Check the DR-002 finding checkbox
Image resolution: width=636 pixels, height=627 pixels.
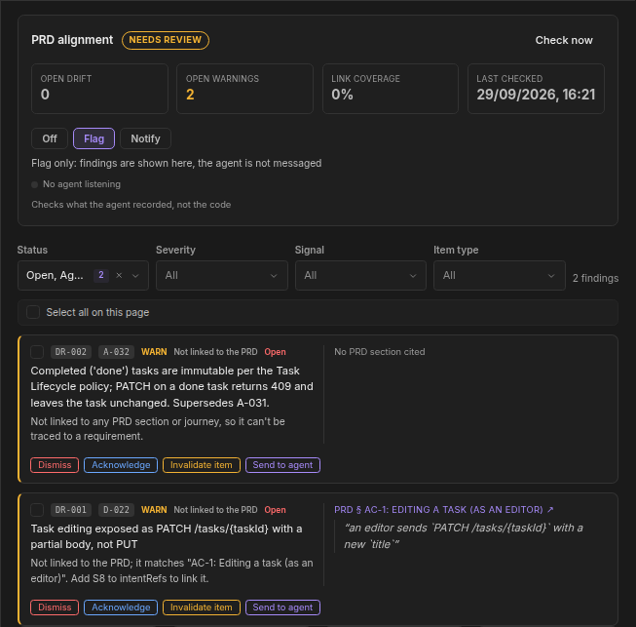37,352
